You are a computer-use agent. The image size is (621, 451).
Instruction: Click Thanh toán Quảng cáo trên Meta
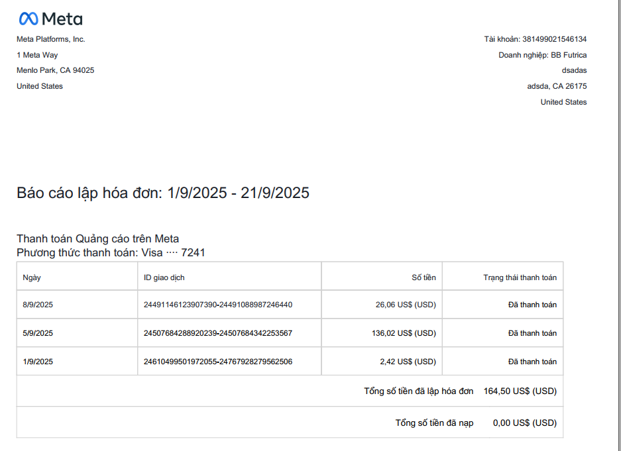coord(98,238)
